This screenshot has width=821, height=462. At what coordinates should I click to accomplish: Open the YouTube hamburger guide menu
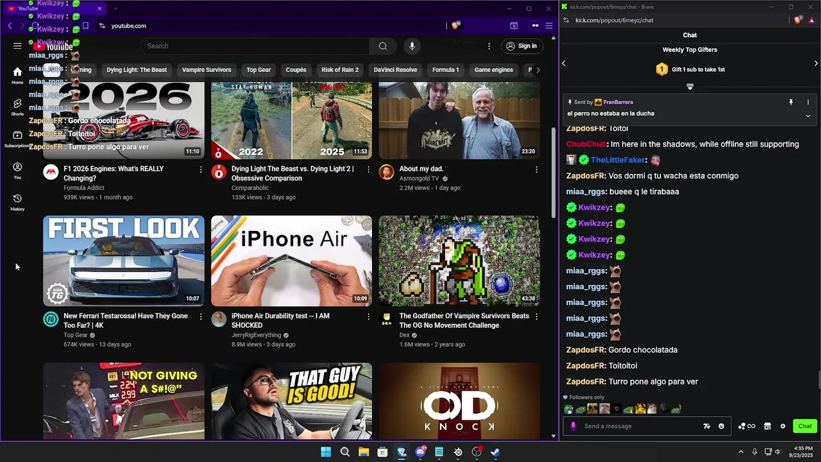tap(17, 46)
